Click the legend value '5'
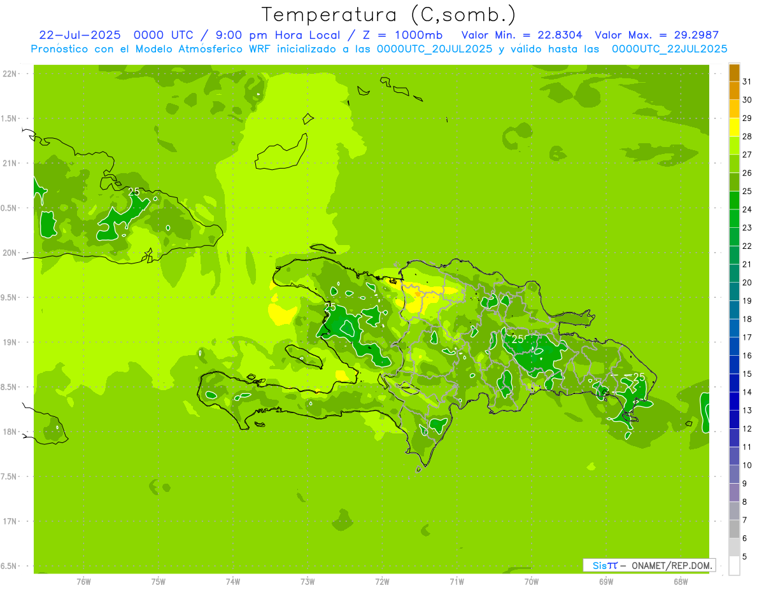 [745, 557]
